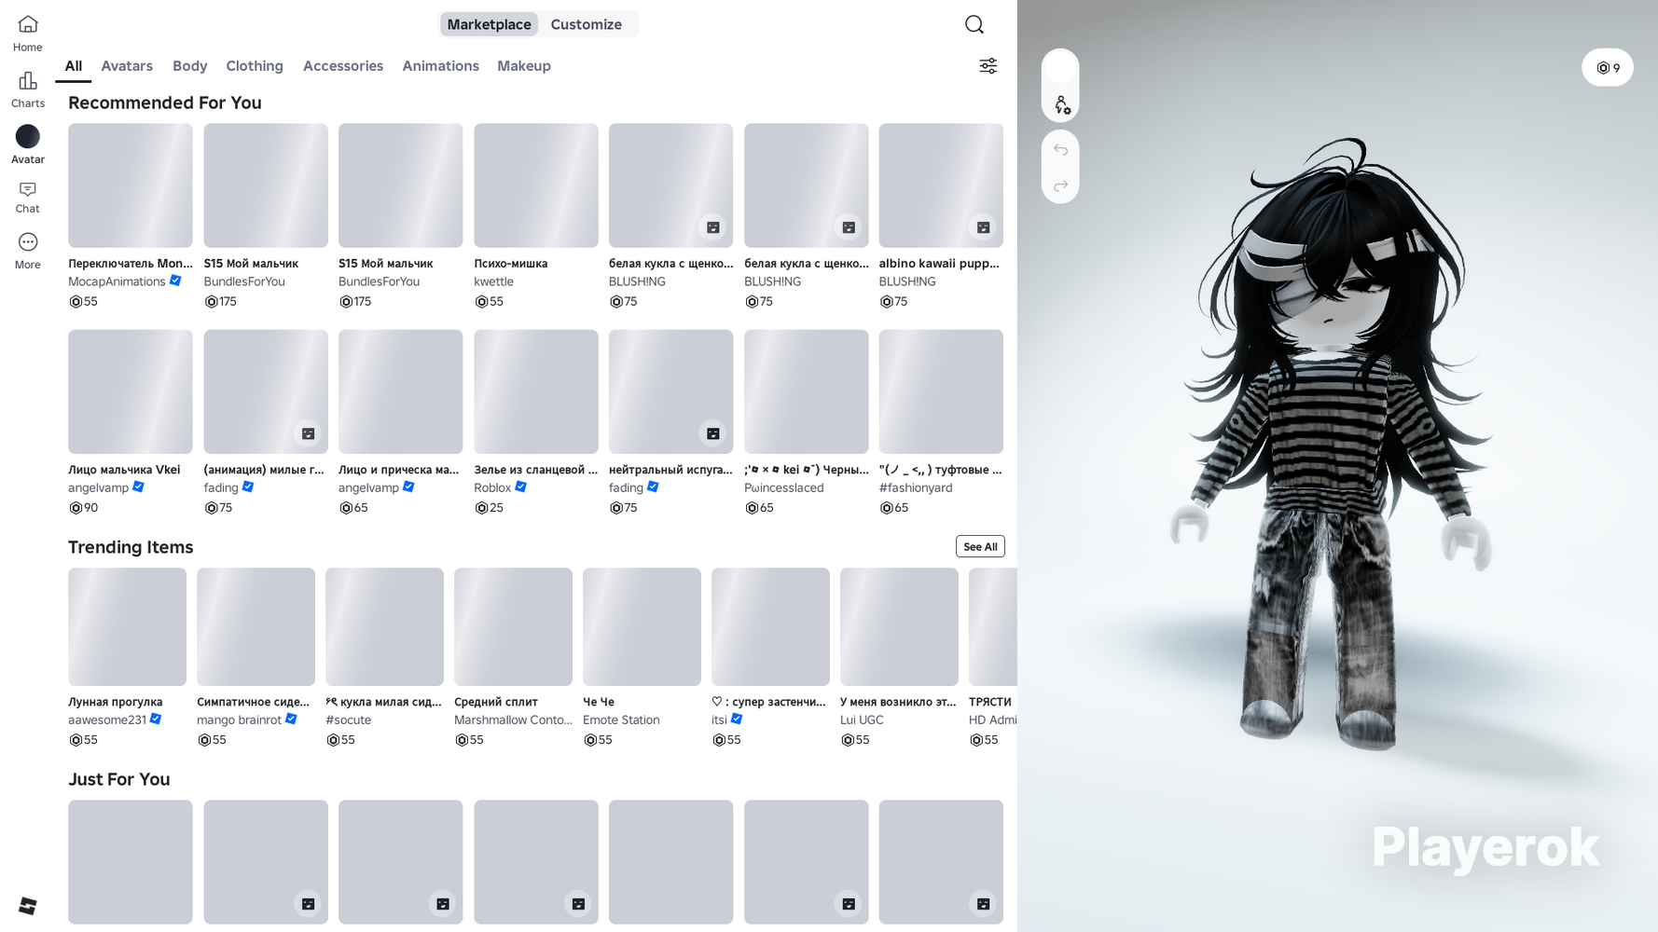
Task: Click the "Trending Items" heading
Action: 131,547
